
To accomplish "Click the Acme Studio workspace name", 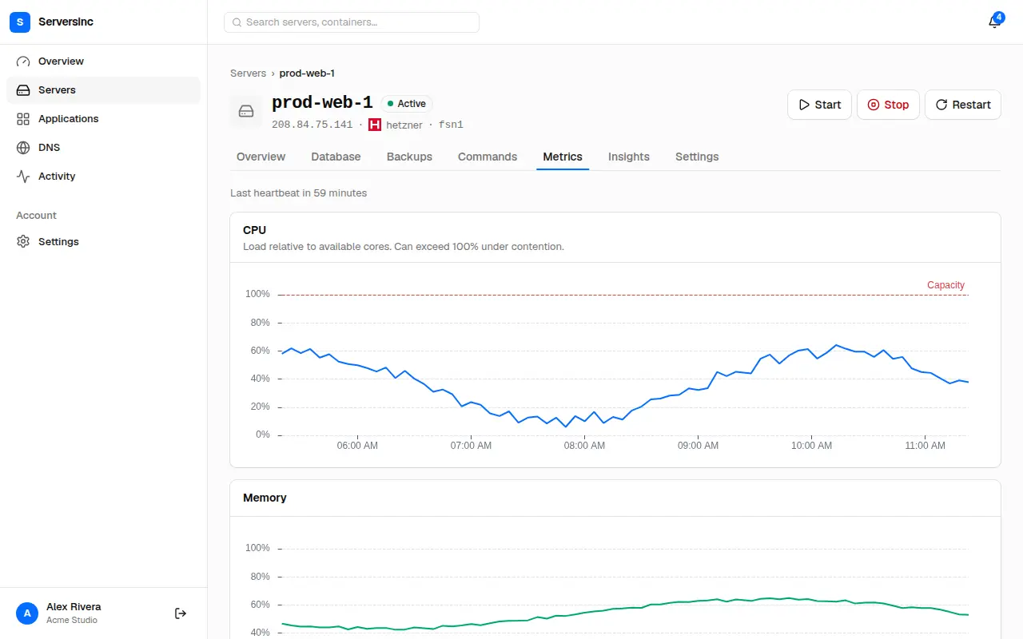I will pos(72,621).
